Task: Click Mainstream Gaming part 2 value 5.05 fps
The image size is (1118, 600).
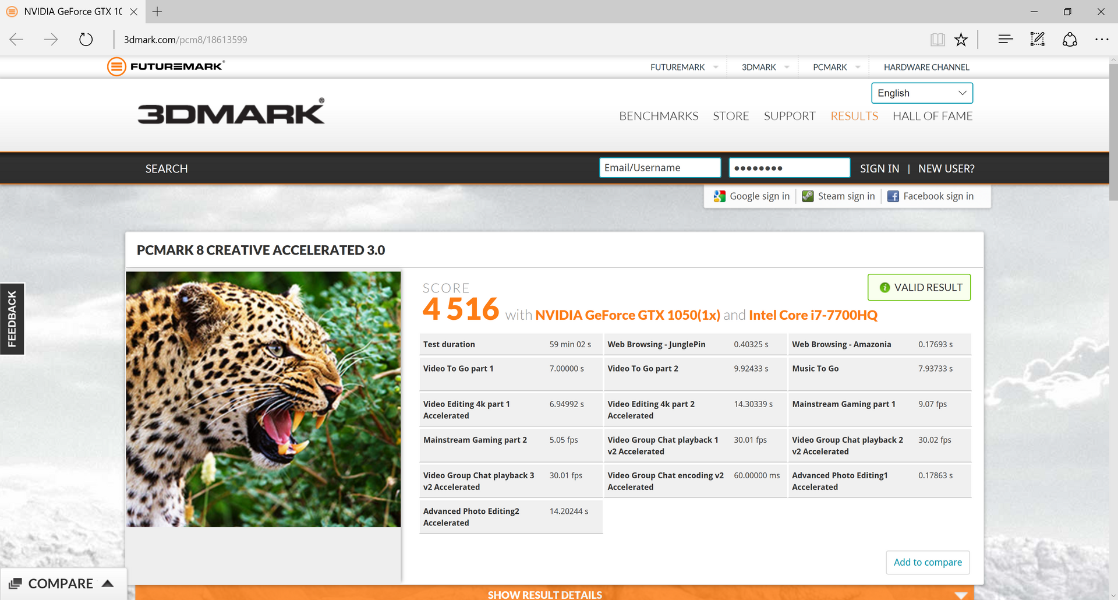Action: 564,440
